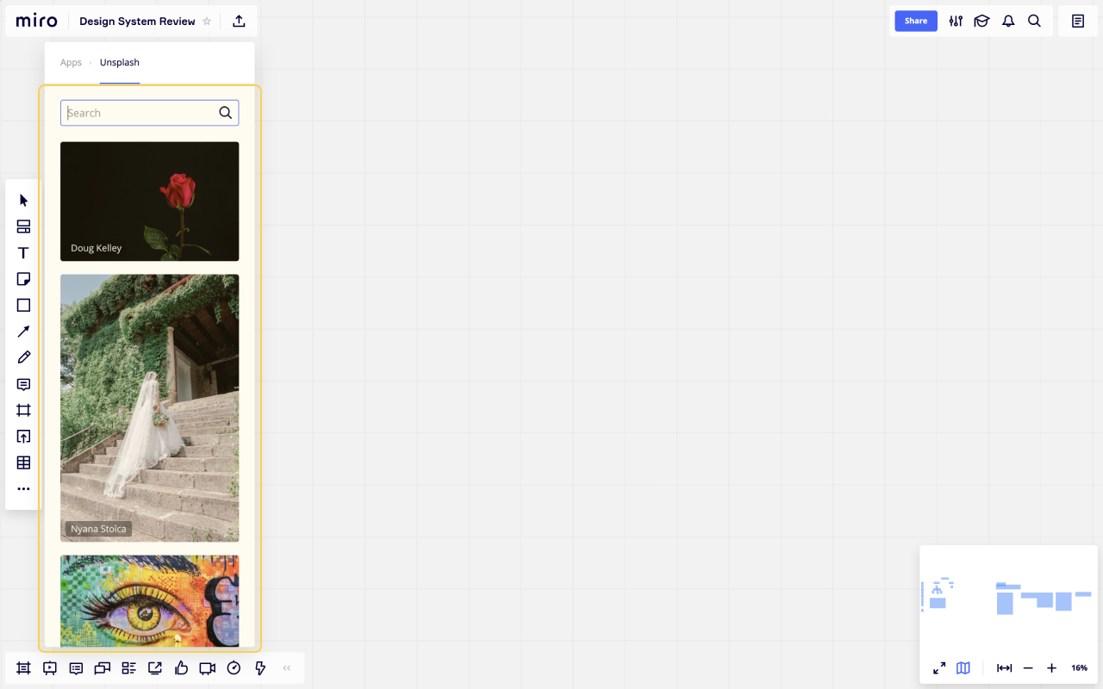Click fit to screen icon
This screenshot has width=1103, height=689.
click(x=1004, y=668)
